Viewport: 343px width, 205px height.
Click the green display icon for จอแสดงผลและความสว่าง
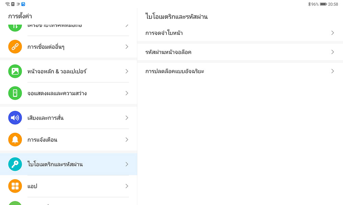pos(15,93)
